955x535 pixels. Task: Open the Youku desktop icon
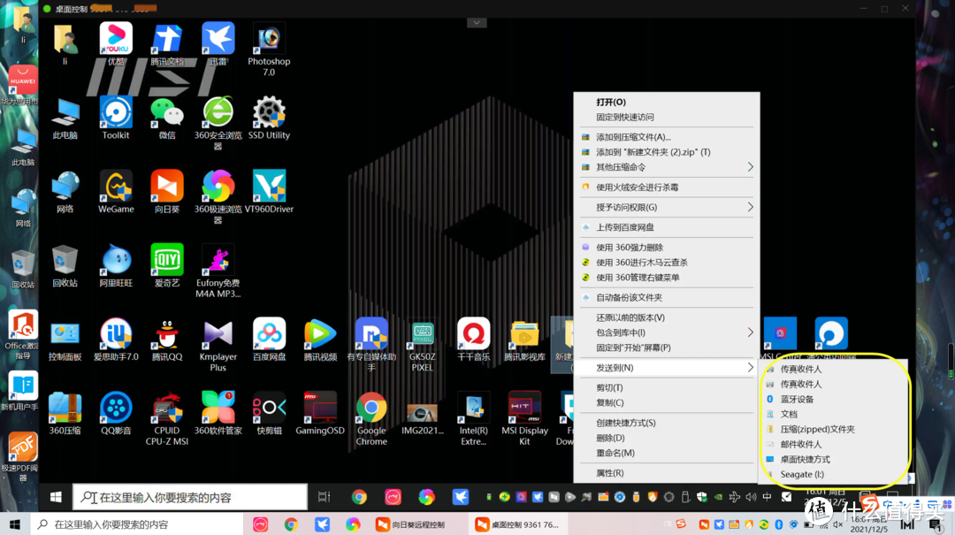coord(116,44)
